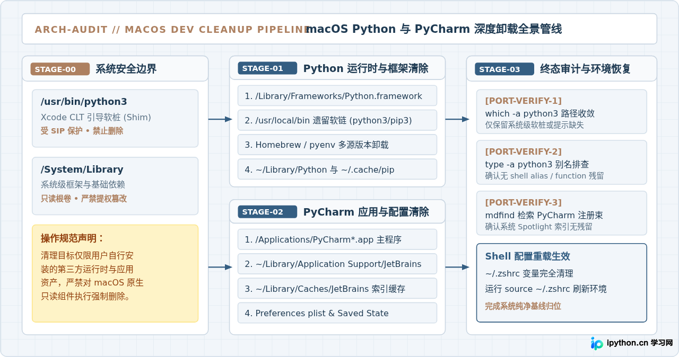Select row 2. /usr/local/bin 遗留软链

[x=337, y=120]
